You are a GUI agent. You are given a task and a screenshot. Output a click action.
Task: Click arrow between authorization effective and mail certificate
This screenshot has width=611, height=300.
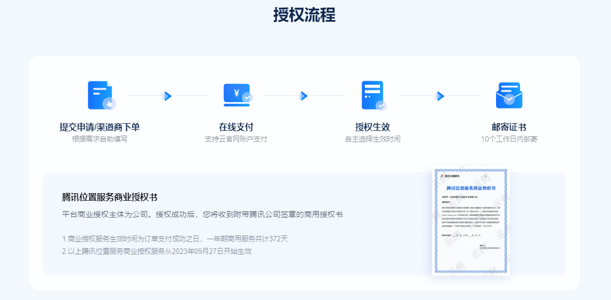[x=440, y=96]
